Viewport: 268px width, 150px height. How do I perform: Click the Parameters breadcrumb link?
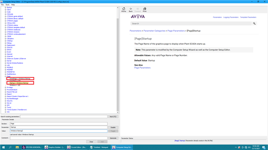[x=135, y=31]
